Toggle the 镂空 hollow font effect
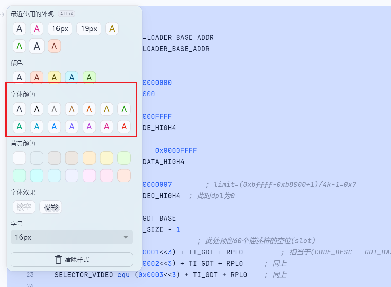This screenshot has width=391, height=287. tap(24, 207)
